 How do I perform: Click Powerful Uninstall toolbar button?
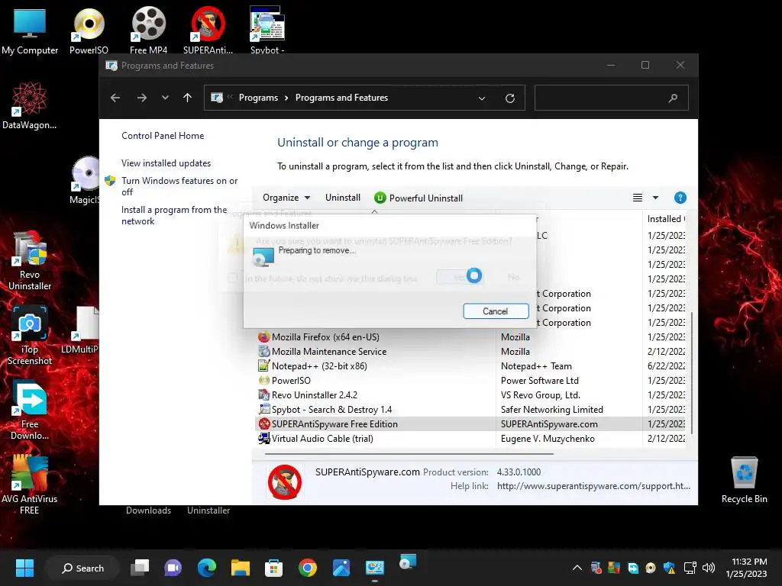point(418,198)
